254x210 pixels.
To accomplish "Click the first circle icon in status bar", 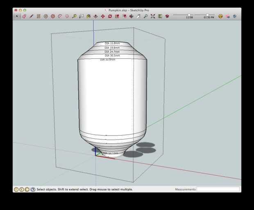I will (x=16, y=190).
